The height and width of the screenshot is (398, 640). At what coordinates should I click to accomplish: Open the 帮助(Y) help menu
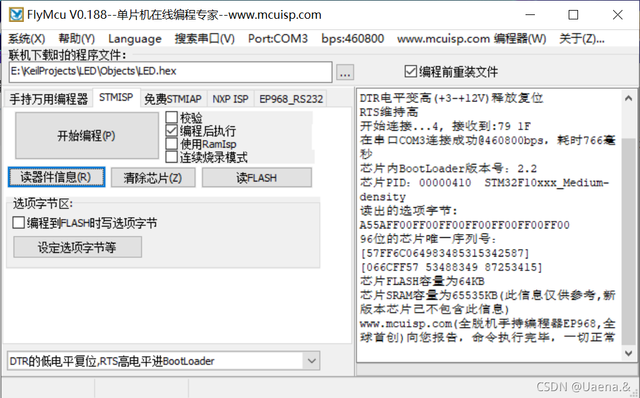coord(76,38)
